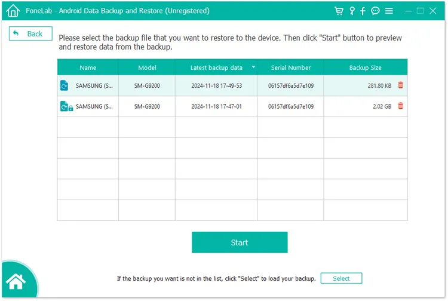
Task: Select backup file icon for 17-49-53 row
Action: click(65, 85)
